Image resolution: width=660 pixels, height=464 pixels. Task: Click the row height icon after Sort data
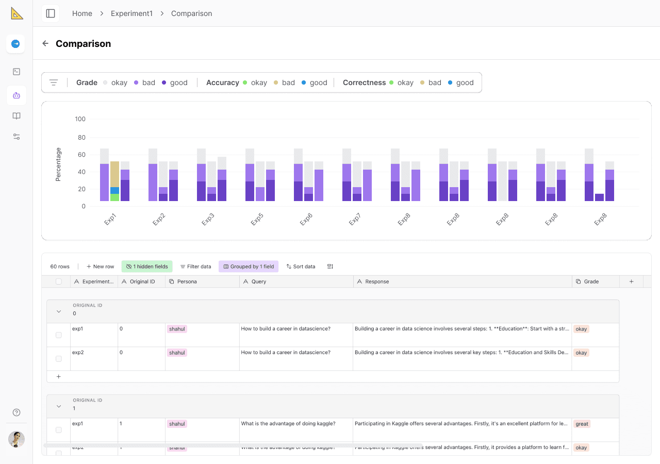pos(330,267)
